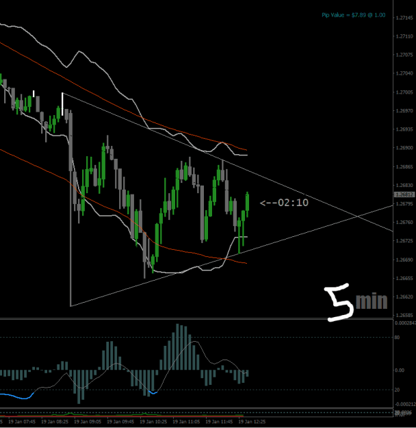Click the 19 Jan 11:05 time label
The height and width of the screenshot is (428, 416).
pyautogui.click(x=186, y=422)
